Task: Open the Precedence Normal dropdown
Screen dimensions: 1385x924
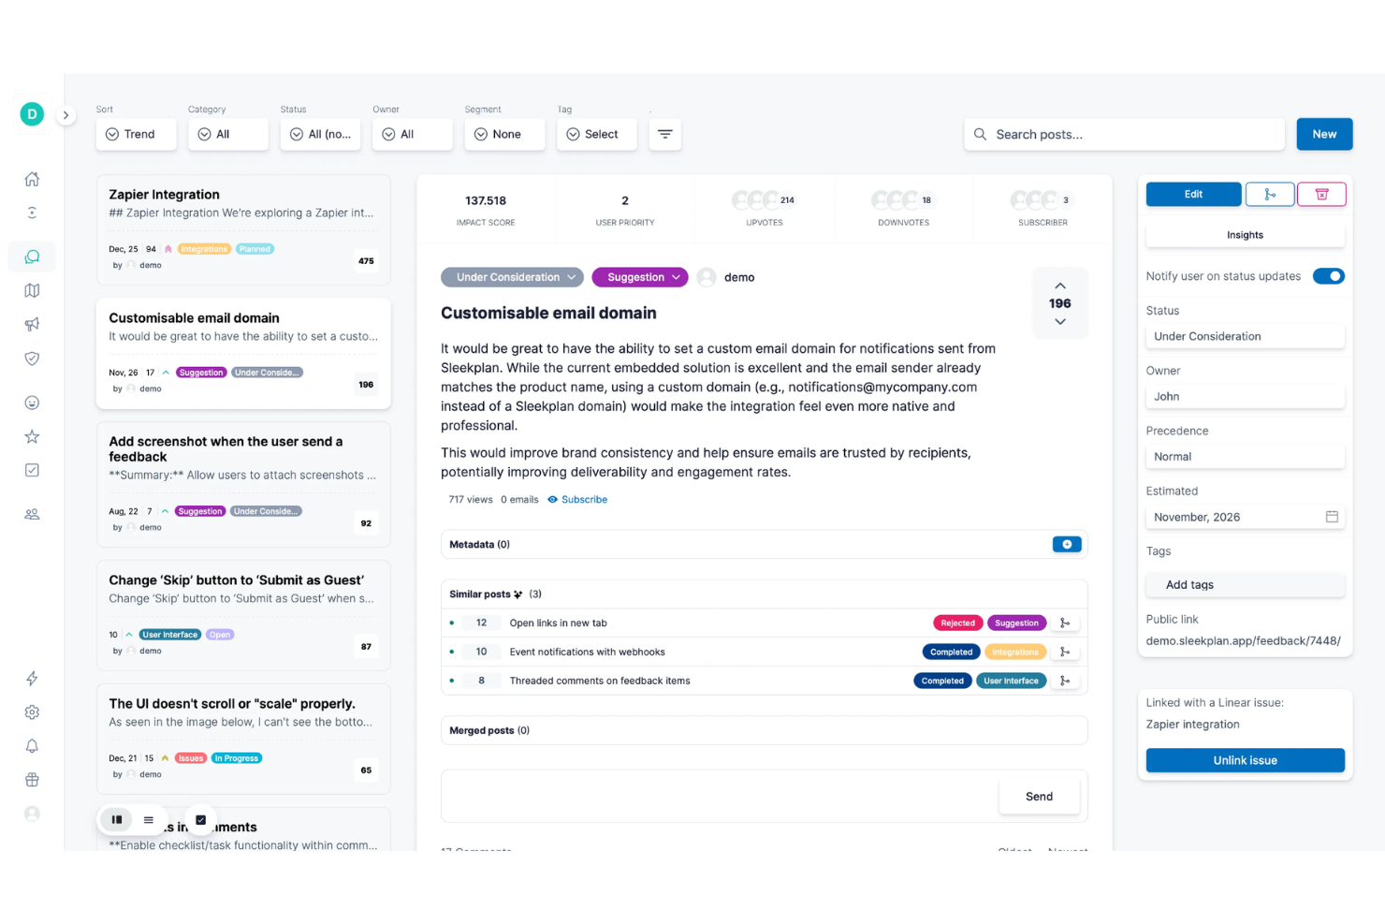Action: click(1245, 457)
